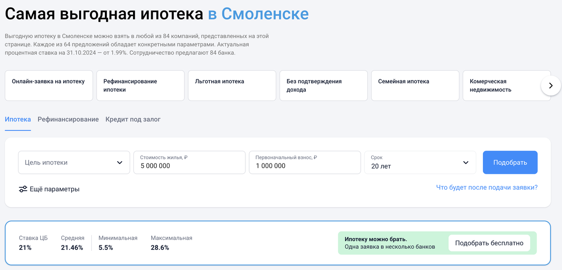This screenshot has height=270, width=562.
Task: Expand the 'Цель ипотеки' dropdown
Action: (74, 162)
